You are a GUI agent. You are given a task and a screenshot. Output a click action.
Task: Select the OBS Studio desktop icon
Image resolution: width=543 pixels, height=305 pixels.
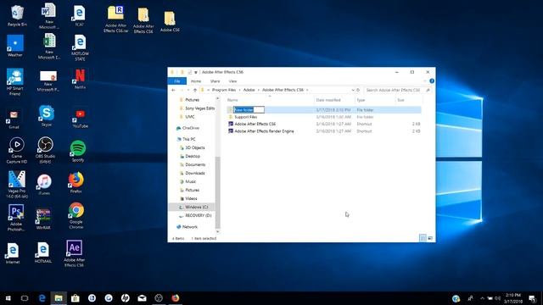coord(45,150)
